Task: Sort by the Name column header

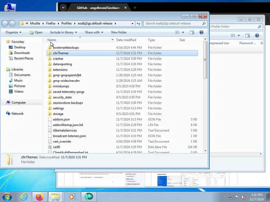Action: pyautogui.click(x=52, y=40)
